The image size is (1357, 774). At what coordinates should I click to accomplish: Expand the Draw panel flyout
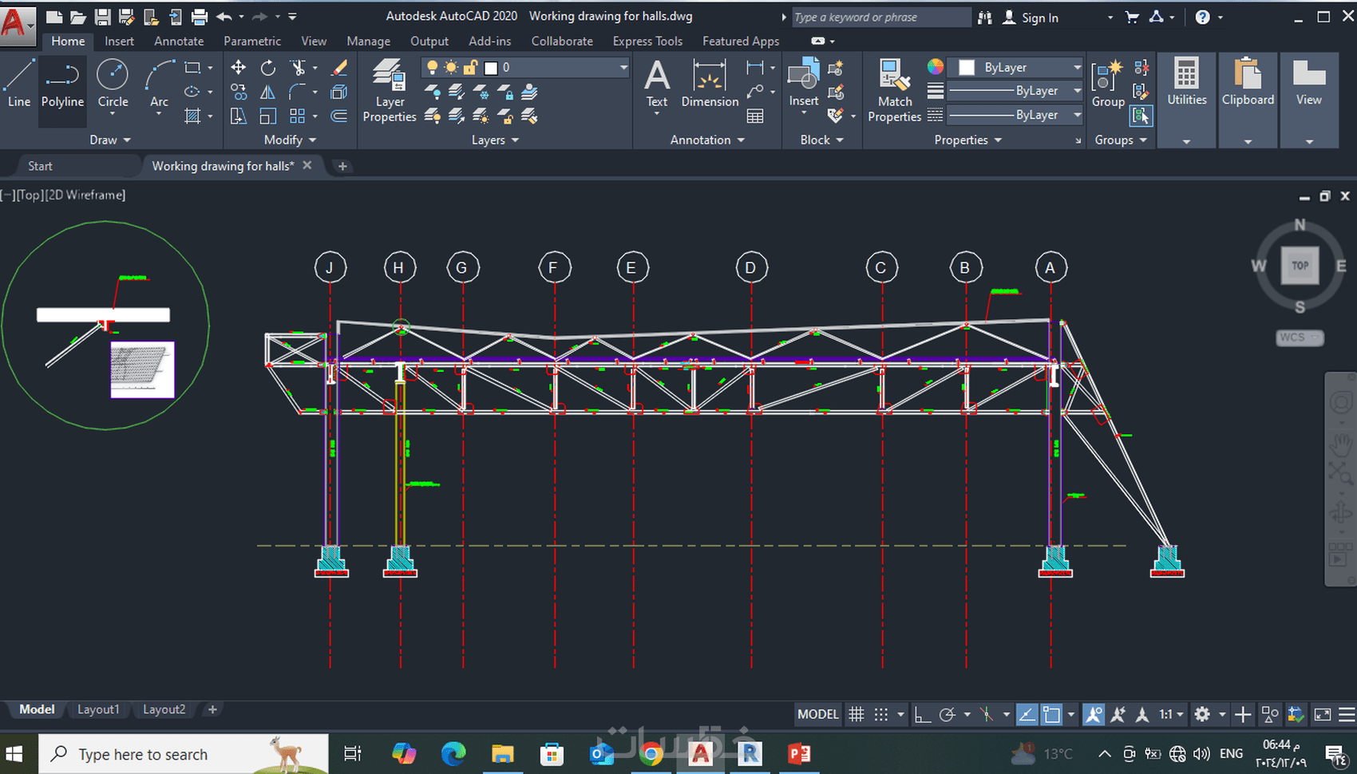(x=110, y=140)
